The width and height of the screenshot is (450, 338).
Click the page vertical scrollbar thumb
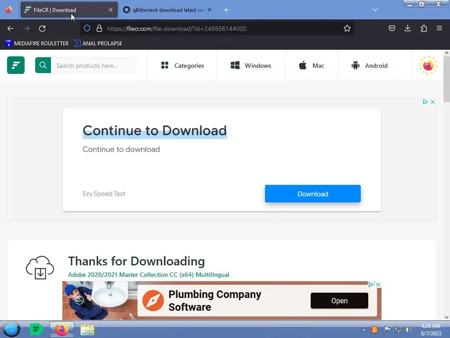[446, 79]
